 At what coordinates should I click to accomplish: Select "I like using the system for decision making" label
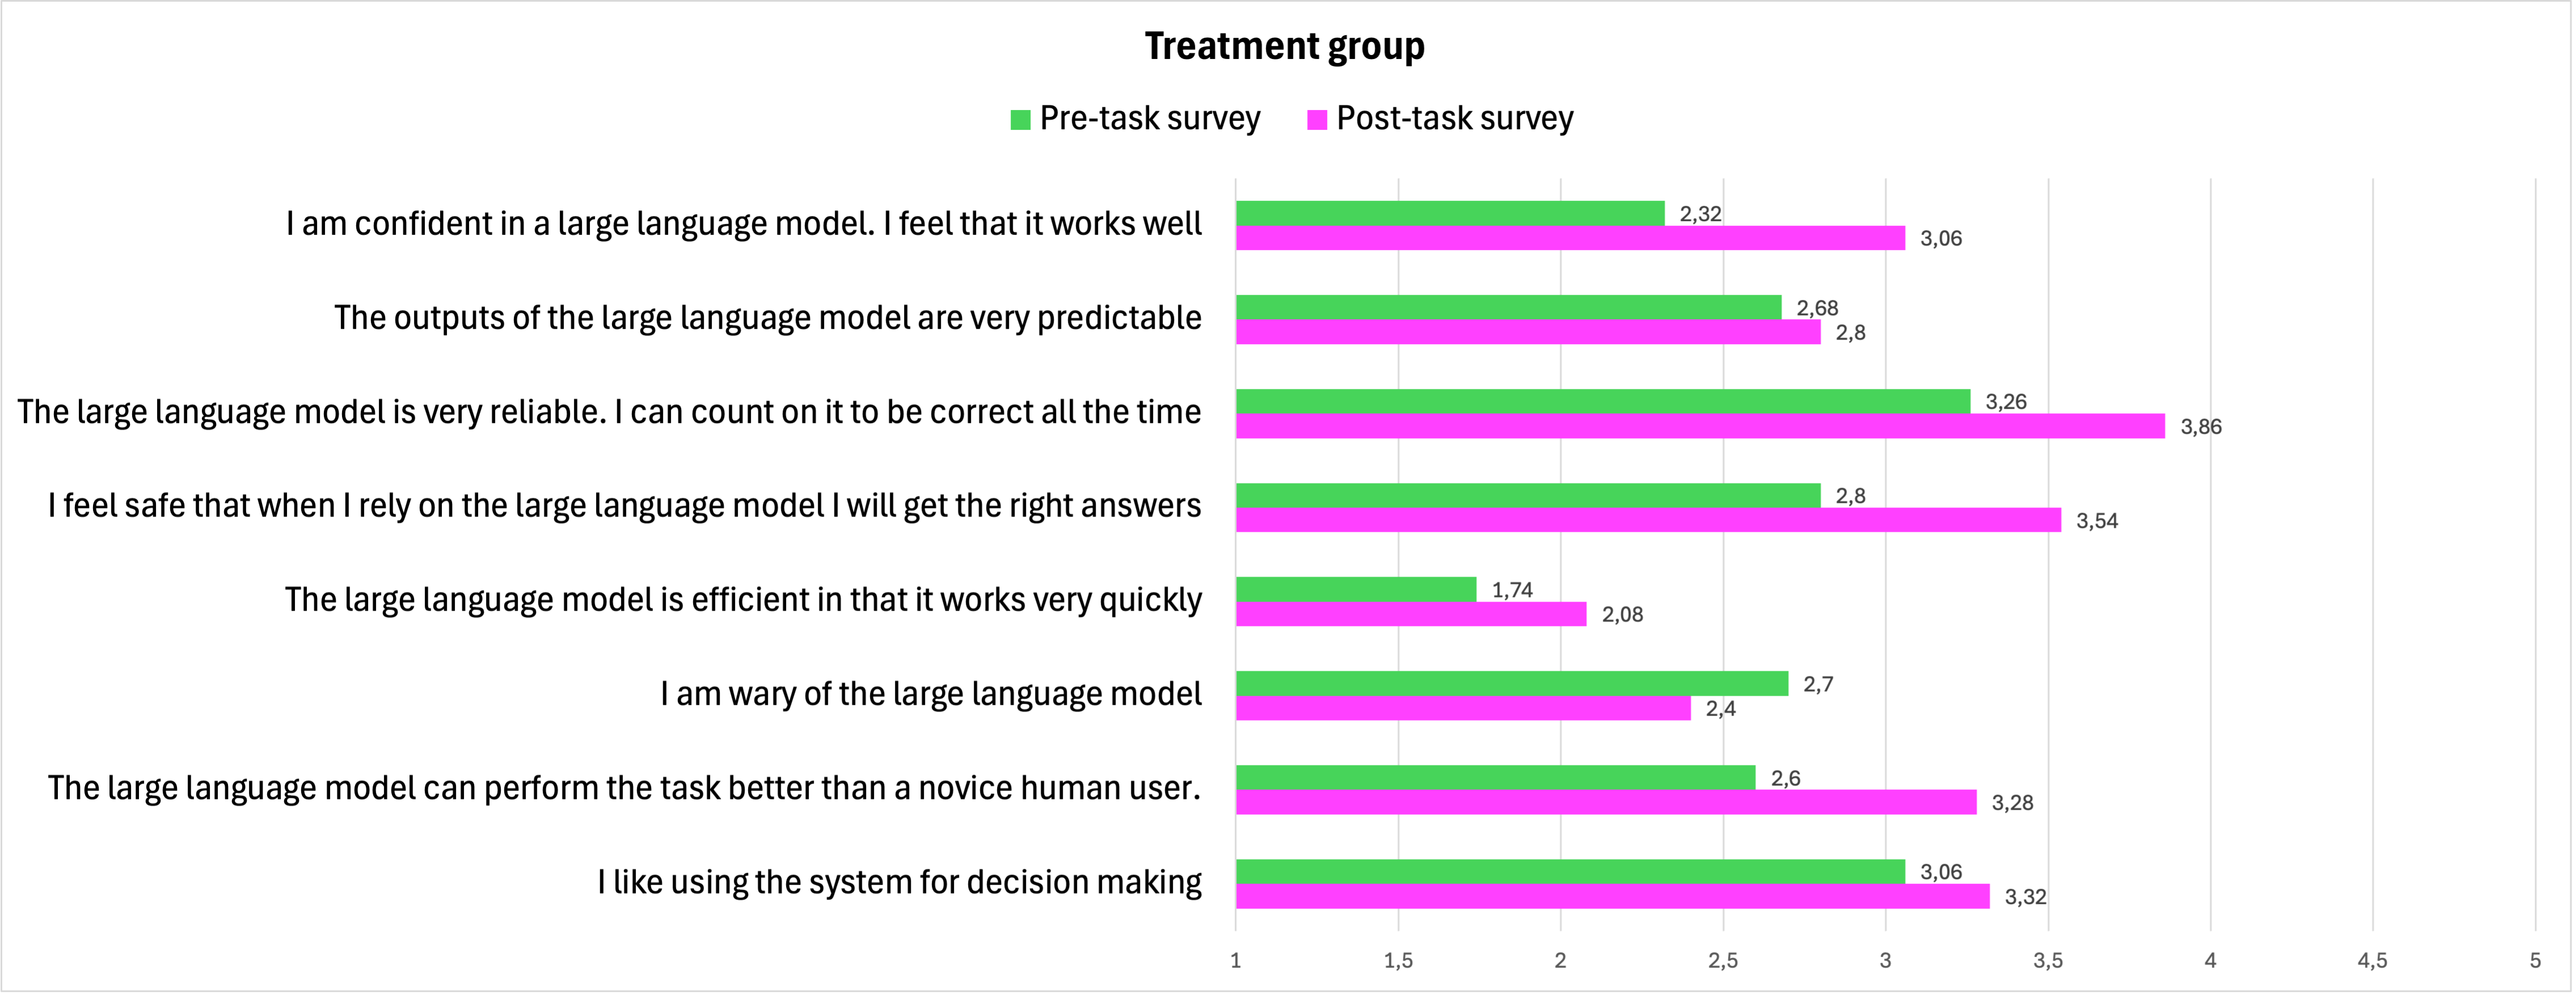click(x=899, y=882)
